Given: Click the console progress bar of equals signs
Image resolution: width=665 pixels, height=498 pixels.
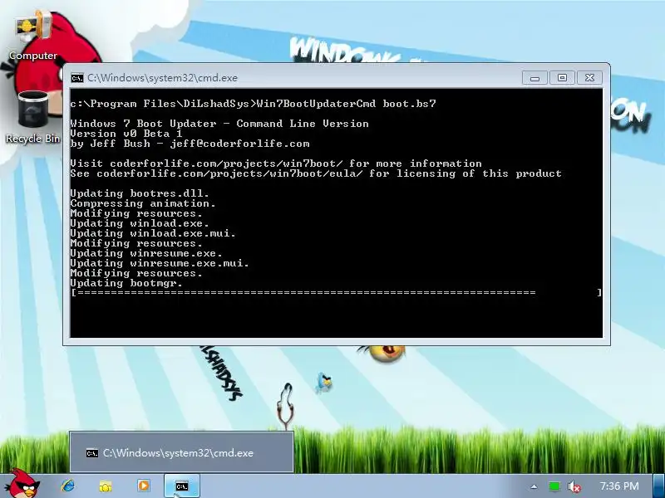Looking at the screenshot, I should pos(337,293).
